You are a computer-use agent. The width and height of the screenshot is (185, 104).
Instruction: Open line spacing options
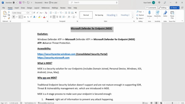pos(64,17)
